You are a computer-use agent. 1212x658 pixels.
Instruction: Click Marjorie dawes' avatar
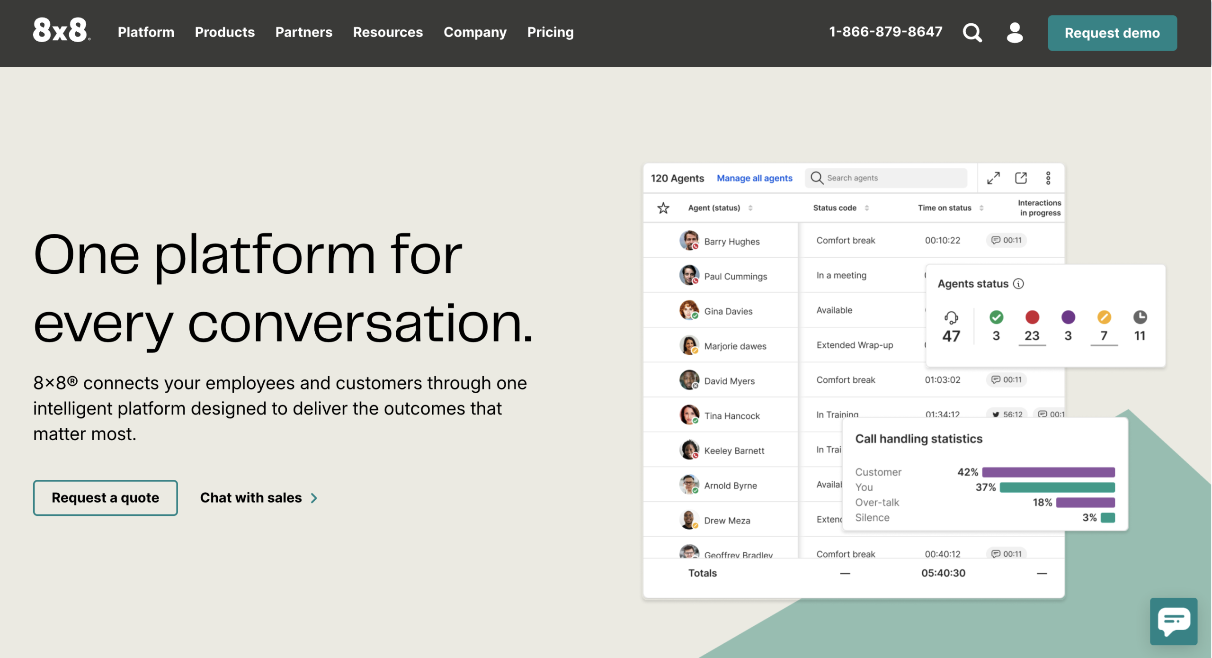pyautogui.click(x=689, y=345)
